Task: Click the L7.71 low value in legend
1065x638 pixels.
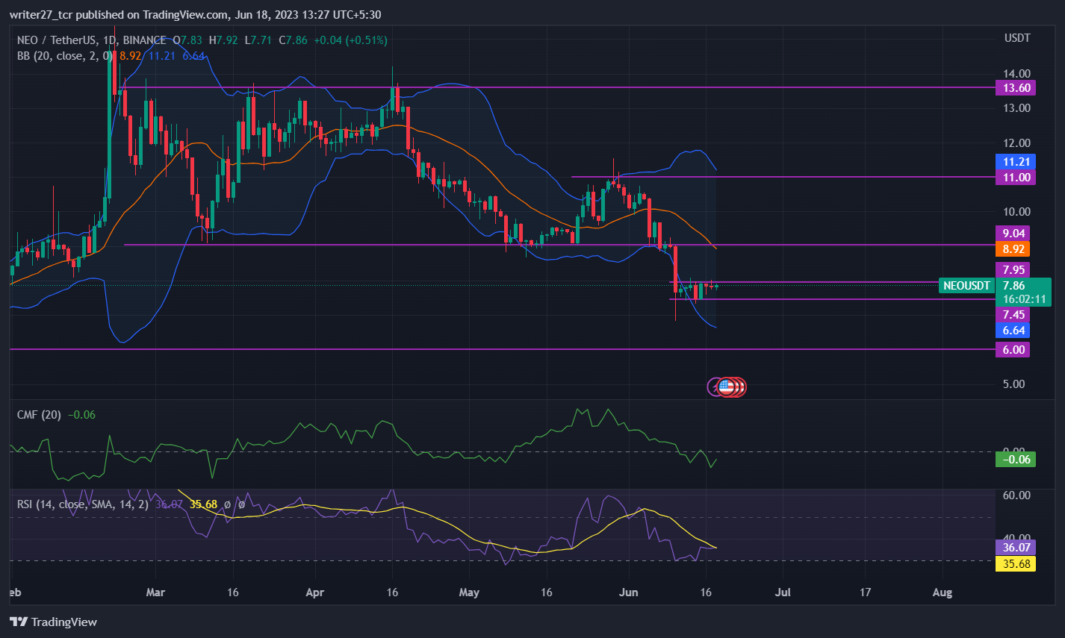Action: [258, 40]
